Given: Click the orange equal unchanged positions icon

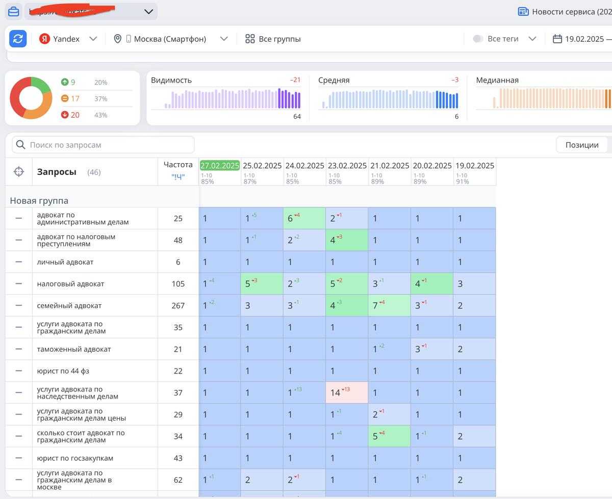Looking at the screenshot, I should coord(65,98).
